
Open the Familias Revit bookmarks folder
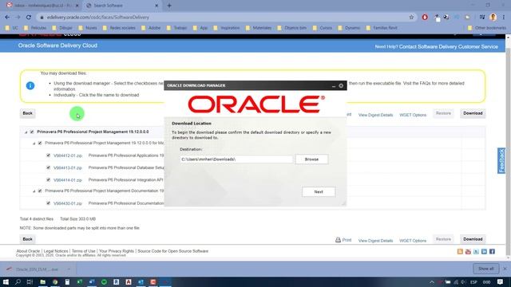point(382,28)
